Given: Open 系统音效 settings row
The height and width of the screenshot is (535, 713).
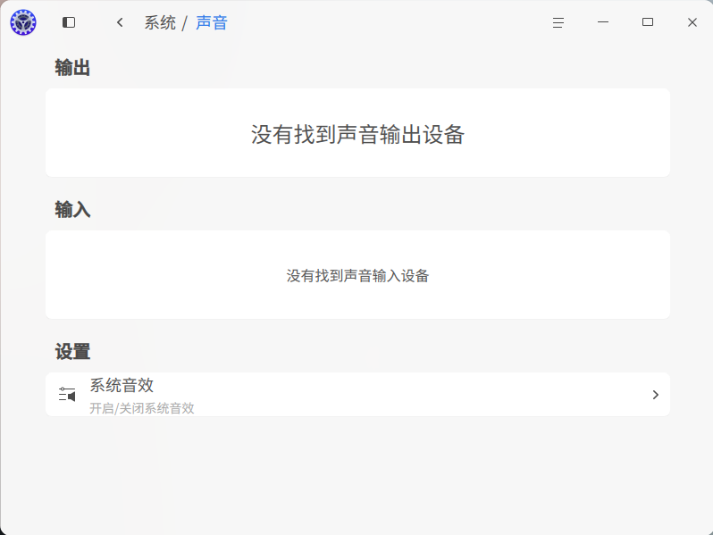Looking at the screenshot, I should (357, 395).
